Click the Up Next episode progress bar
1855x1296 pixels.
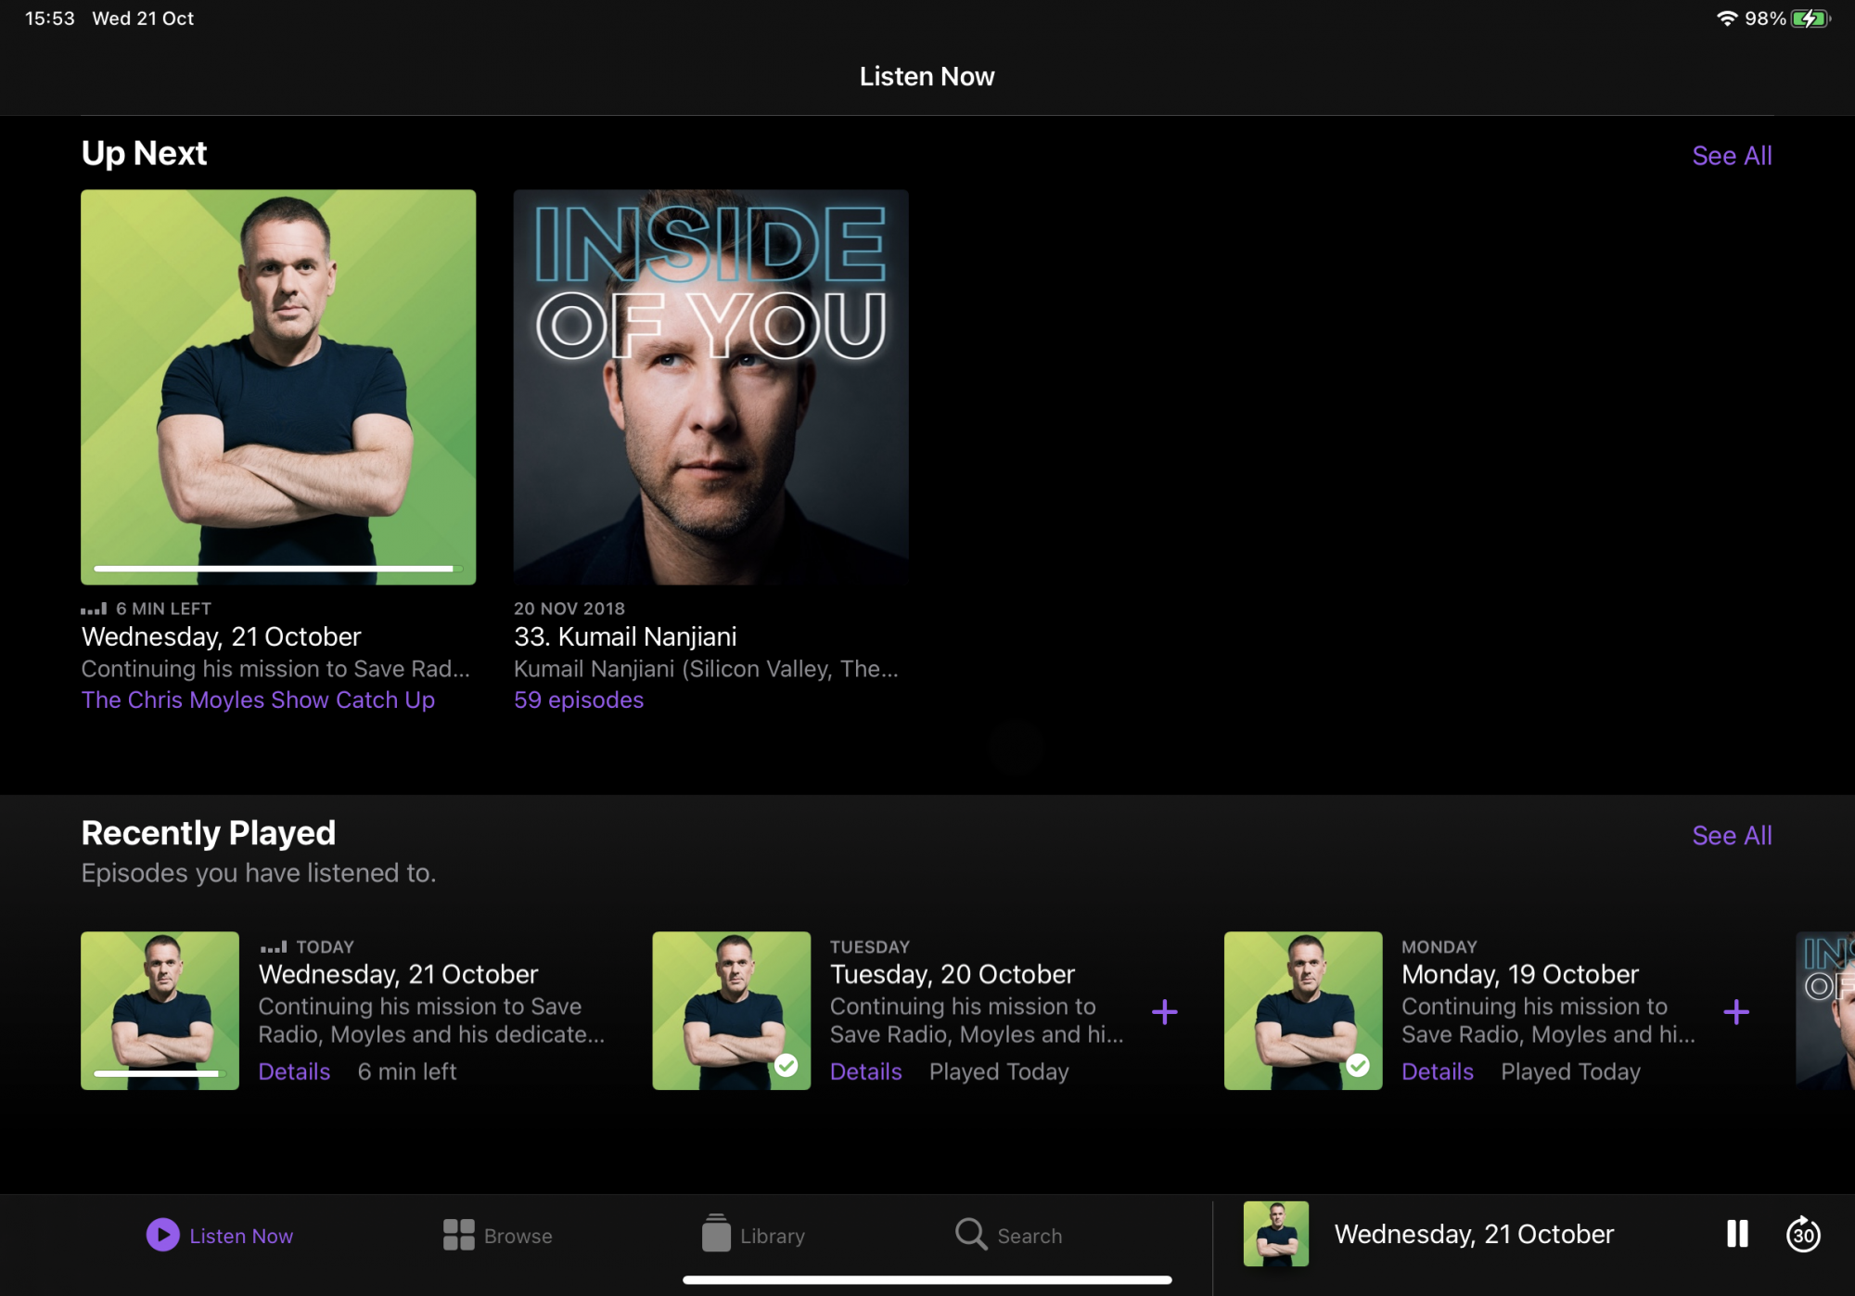[278, 569]
